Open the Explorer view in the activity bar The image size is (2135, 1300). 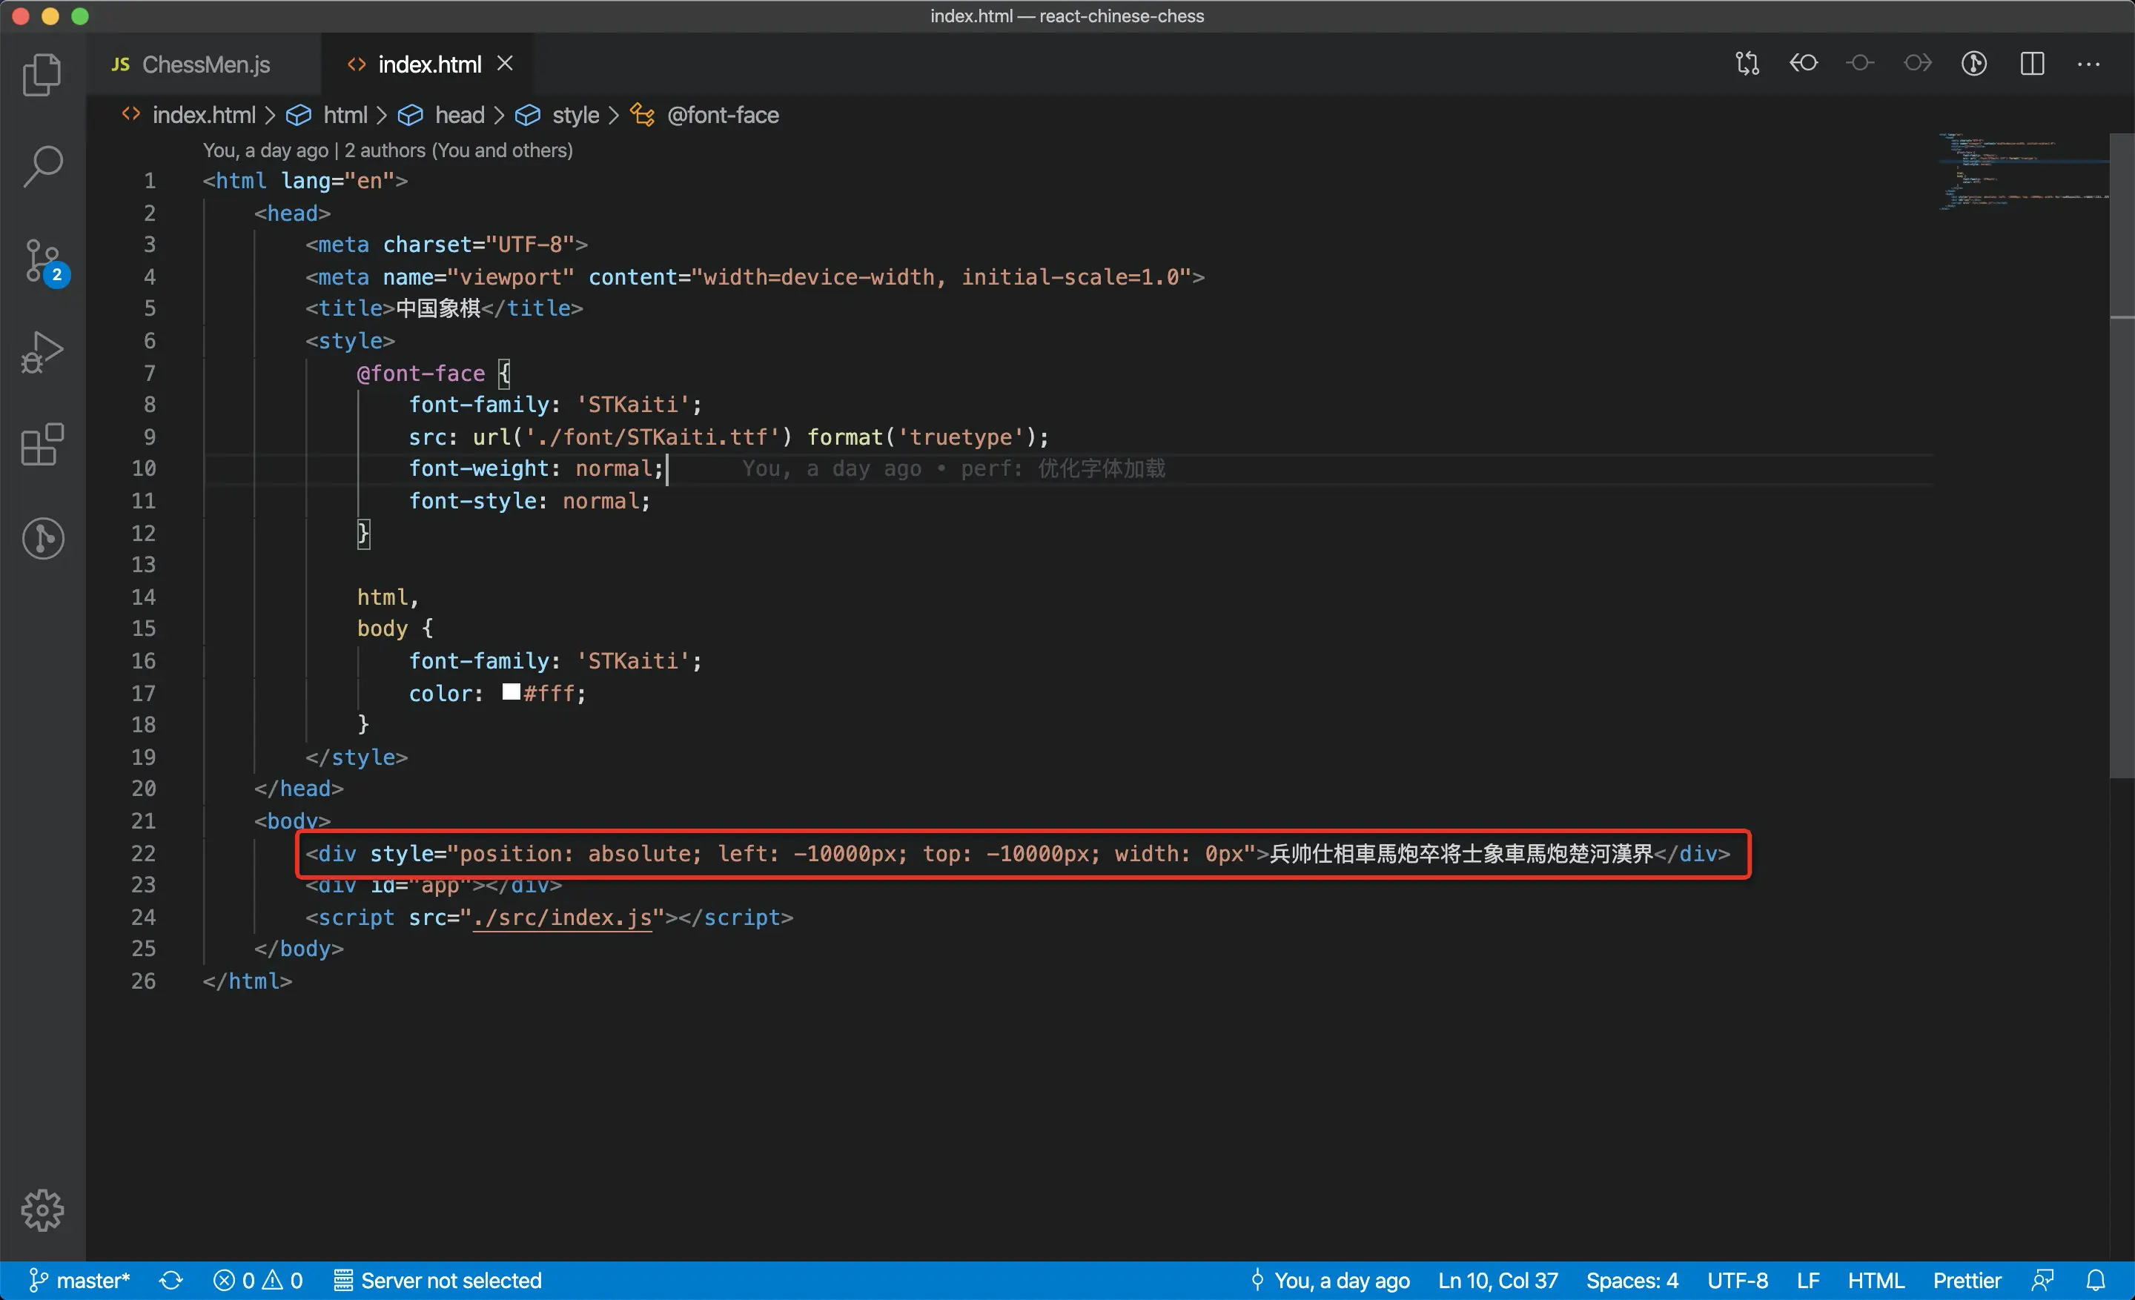(42, 76)
